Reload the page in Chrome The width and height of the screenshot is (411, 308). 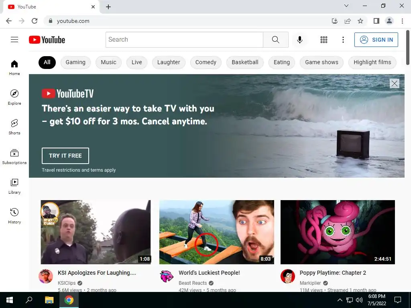click(x=35, y=21)
